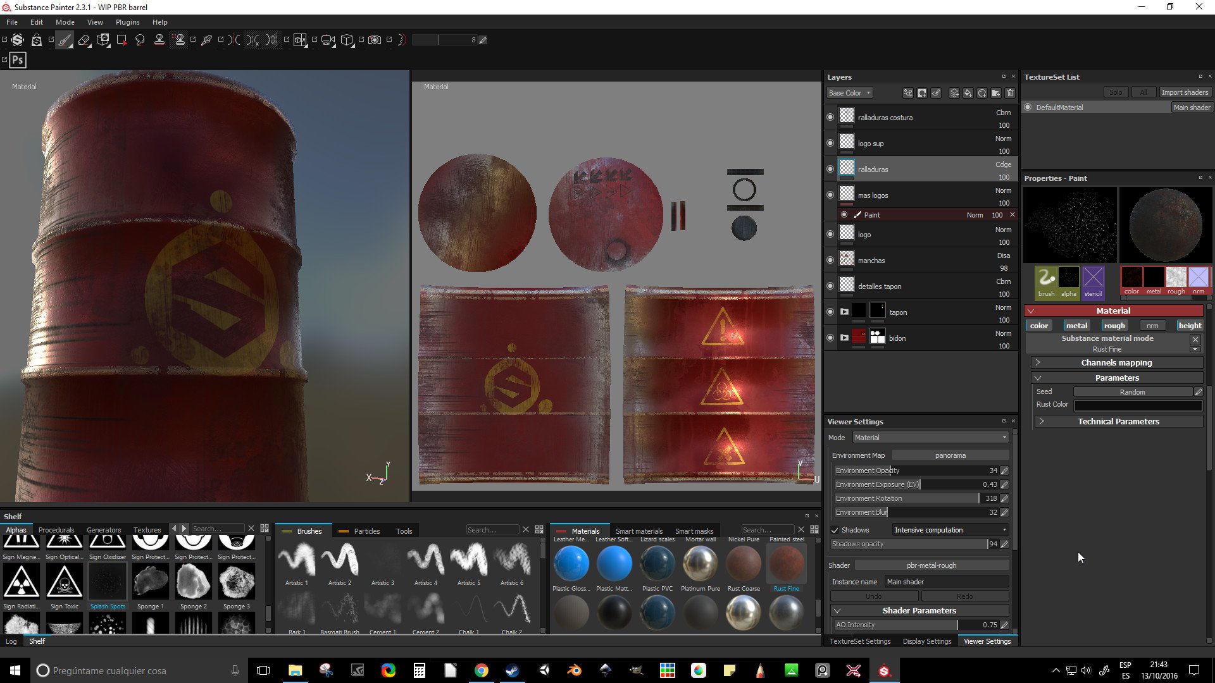
Task: Disable the Shadows checkbox
Action: pyautogui.click(x=835, y=530)
